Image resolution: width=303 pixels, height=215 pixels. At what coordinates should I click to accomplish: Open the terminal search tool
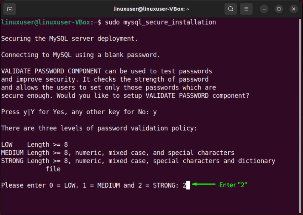pos(230,9)
